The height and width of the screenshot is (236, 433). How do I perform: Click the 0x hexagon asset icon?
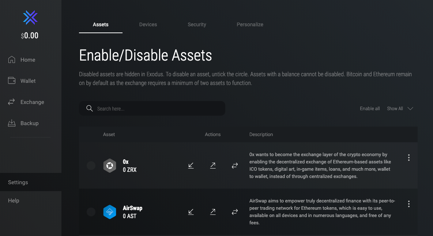click(x=110, y=166)
